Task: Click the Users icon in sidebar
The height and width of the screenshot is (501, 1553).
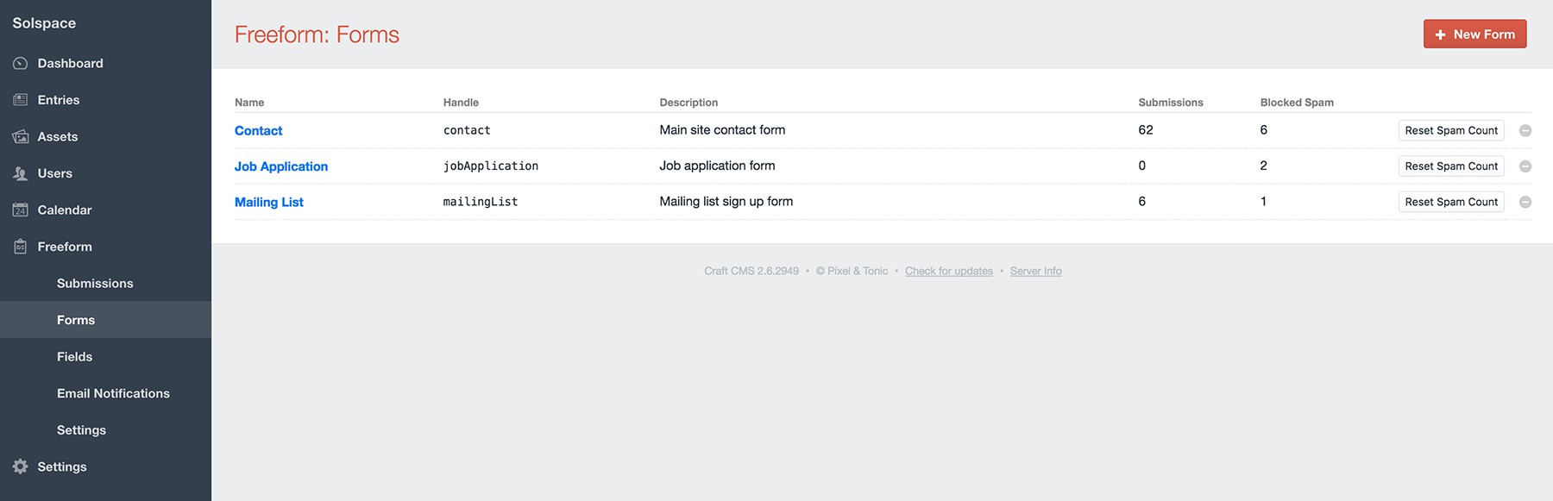Action: click(21, 173)
